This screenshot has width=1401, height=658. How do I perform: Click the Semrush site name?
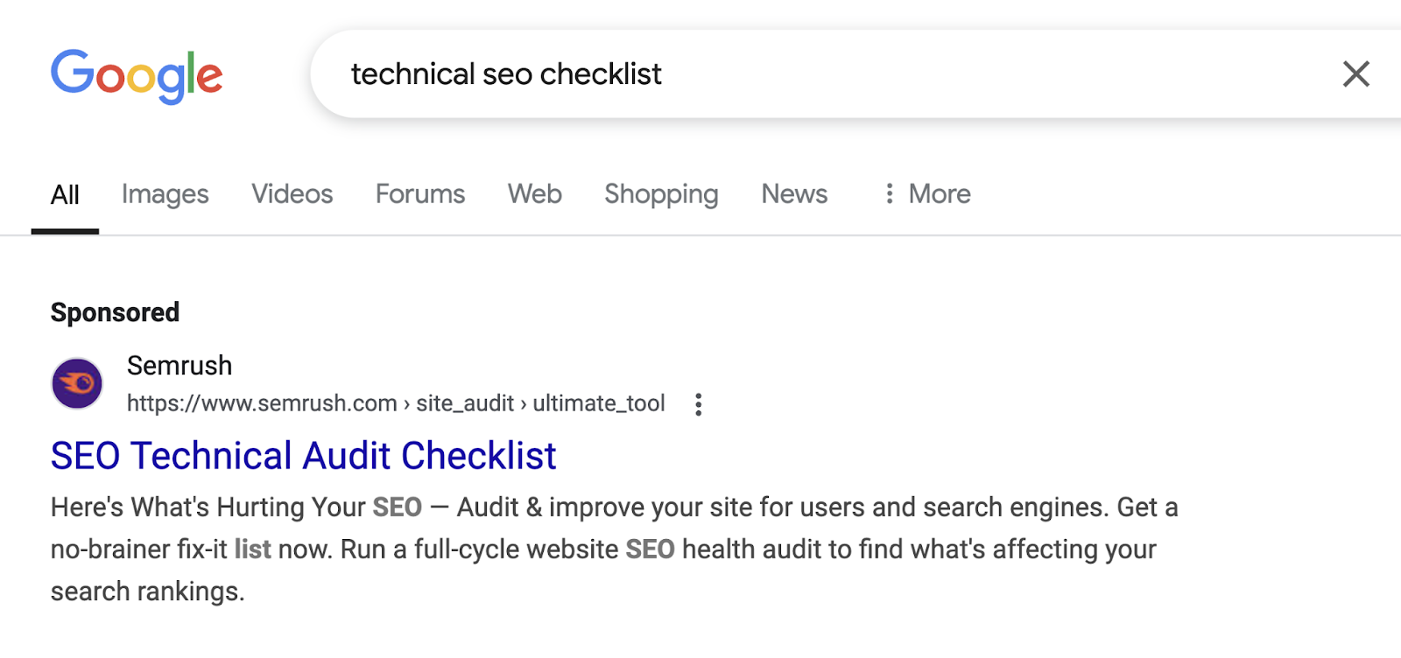[180, 366]
